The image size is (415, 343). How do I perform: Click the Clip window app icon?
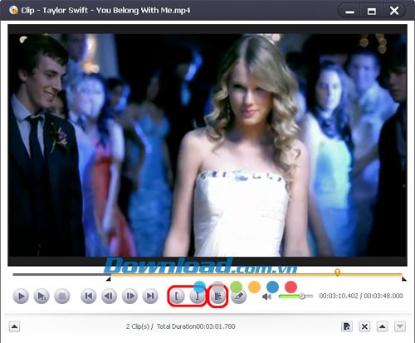click(13, 10)
